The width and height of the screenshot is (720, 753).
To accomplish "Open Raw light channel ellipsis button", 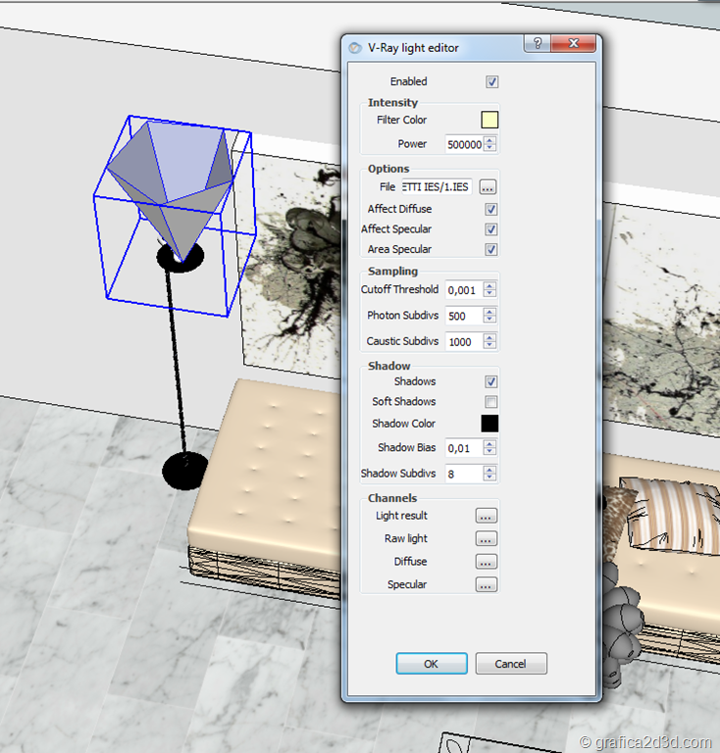I will point(487,538).
